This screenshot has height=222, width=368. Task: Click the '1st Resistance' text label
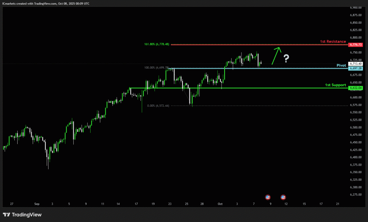(x=333, y=42)
